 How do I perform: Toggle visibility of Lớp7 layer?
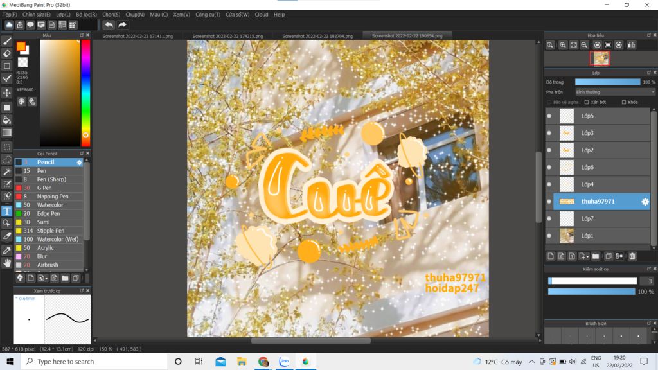tap(549, 218)
